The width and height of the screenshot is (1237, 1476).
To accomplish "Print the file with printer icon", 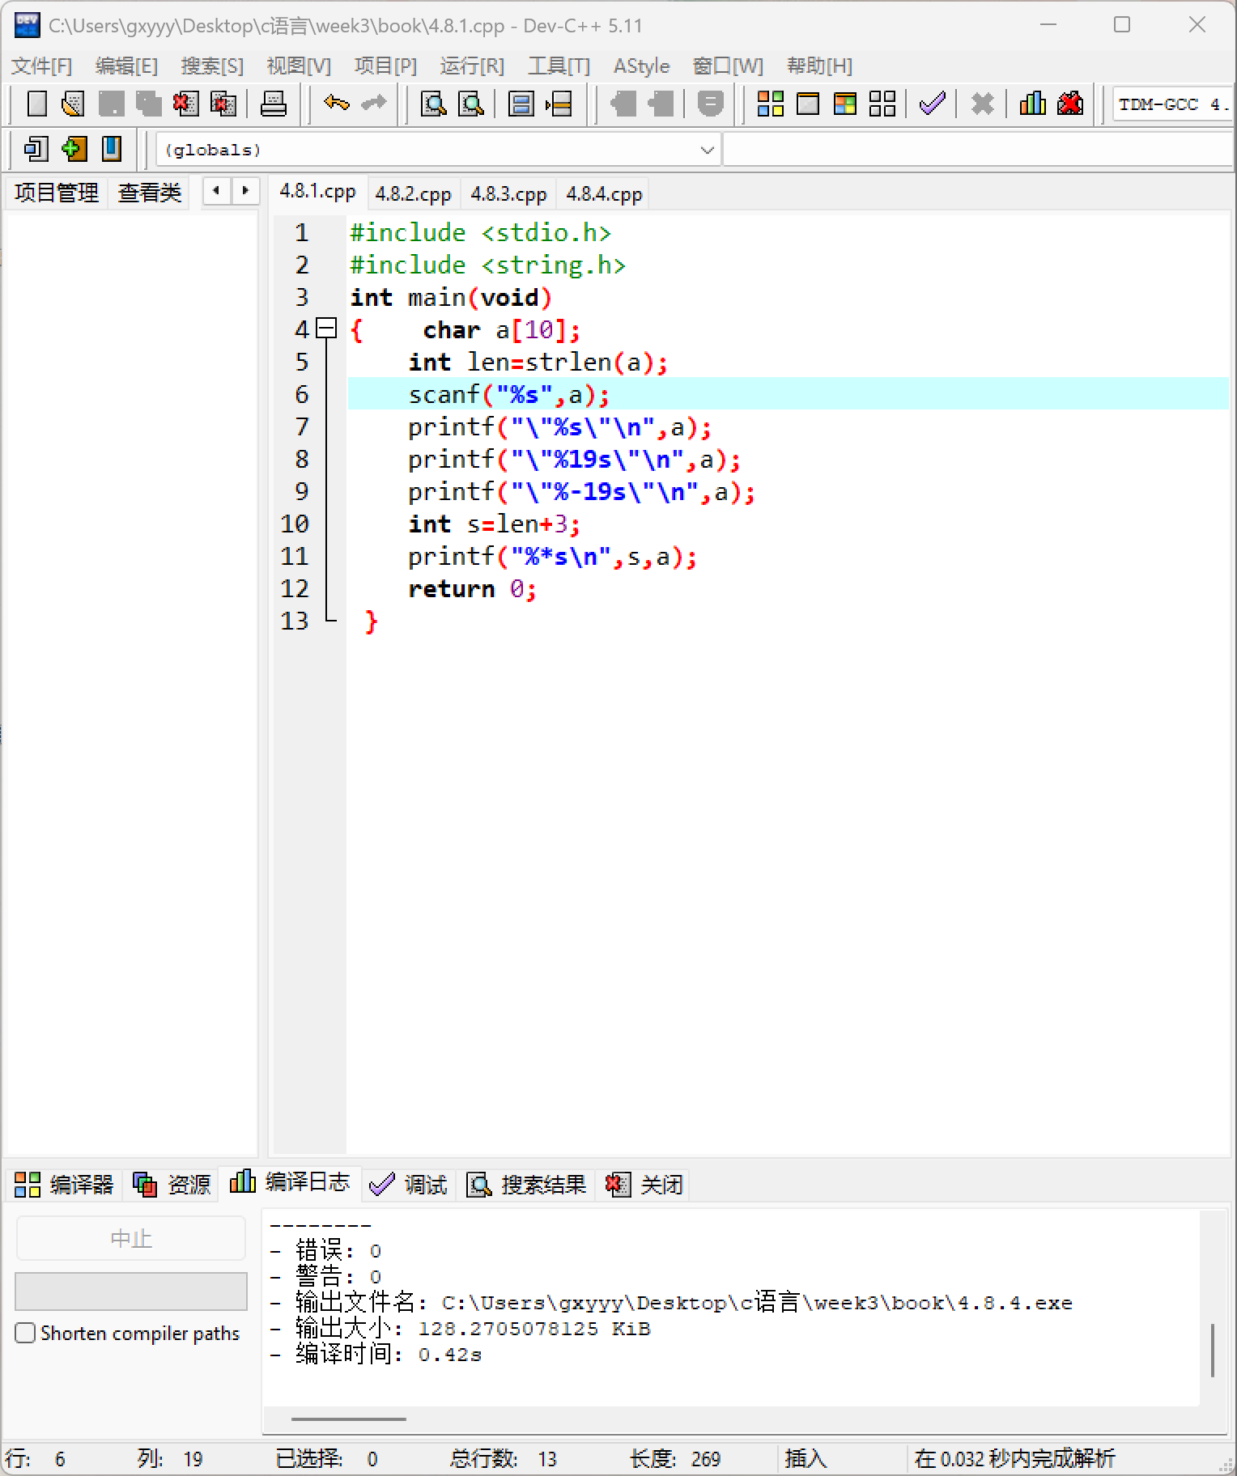I will 273,104.
